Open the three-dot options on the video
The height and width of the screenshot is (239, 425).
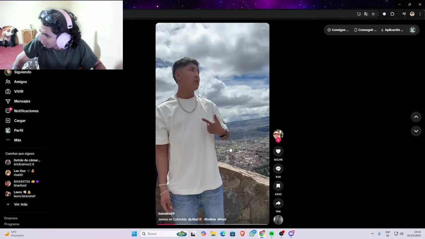[x=263, y=28]
